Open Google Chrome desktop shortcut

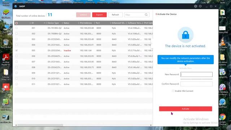click(x=222, y=120)
